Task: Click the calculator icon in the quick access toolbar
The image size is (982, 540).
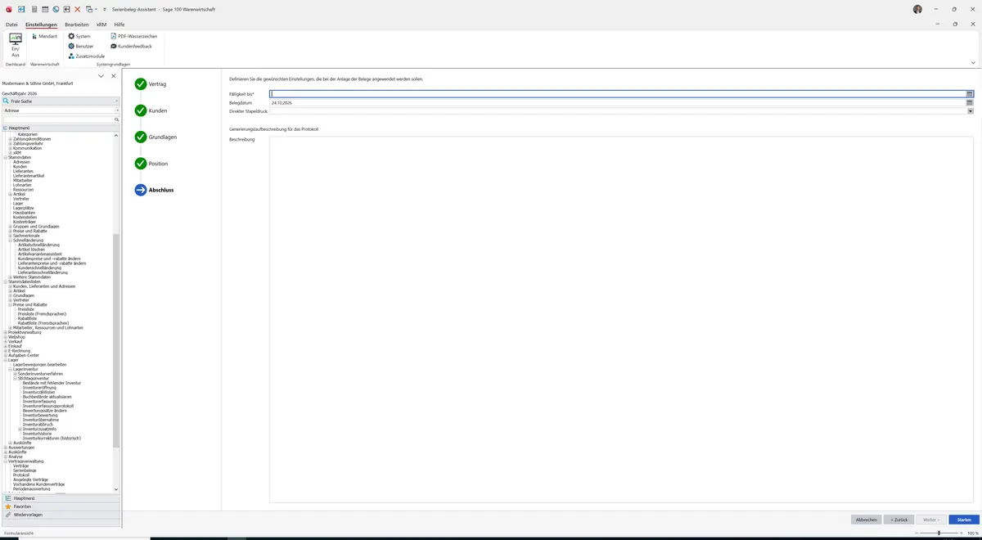Action: point(34,9)
